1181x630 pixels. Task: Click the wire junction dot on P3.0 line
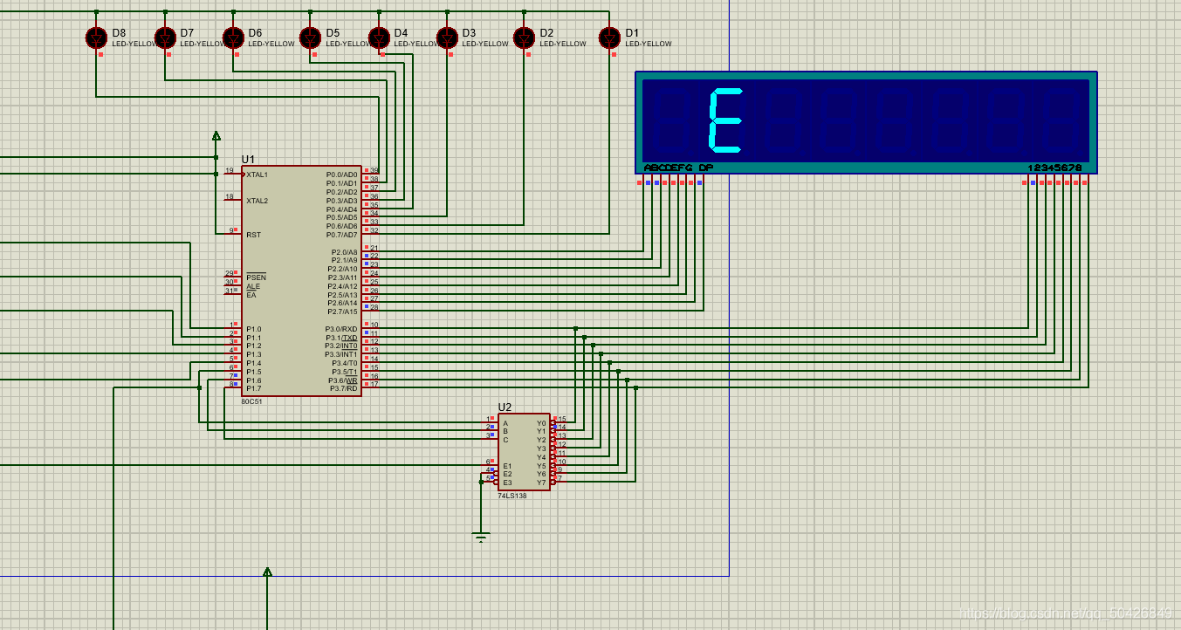click(576, 329)
